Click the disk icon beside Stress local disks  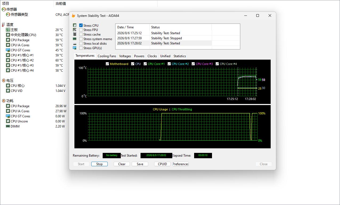pos(75,44)
